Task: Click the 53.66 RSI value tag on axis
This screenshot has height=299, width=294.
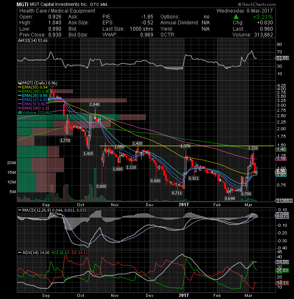Action: 283,58
